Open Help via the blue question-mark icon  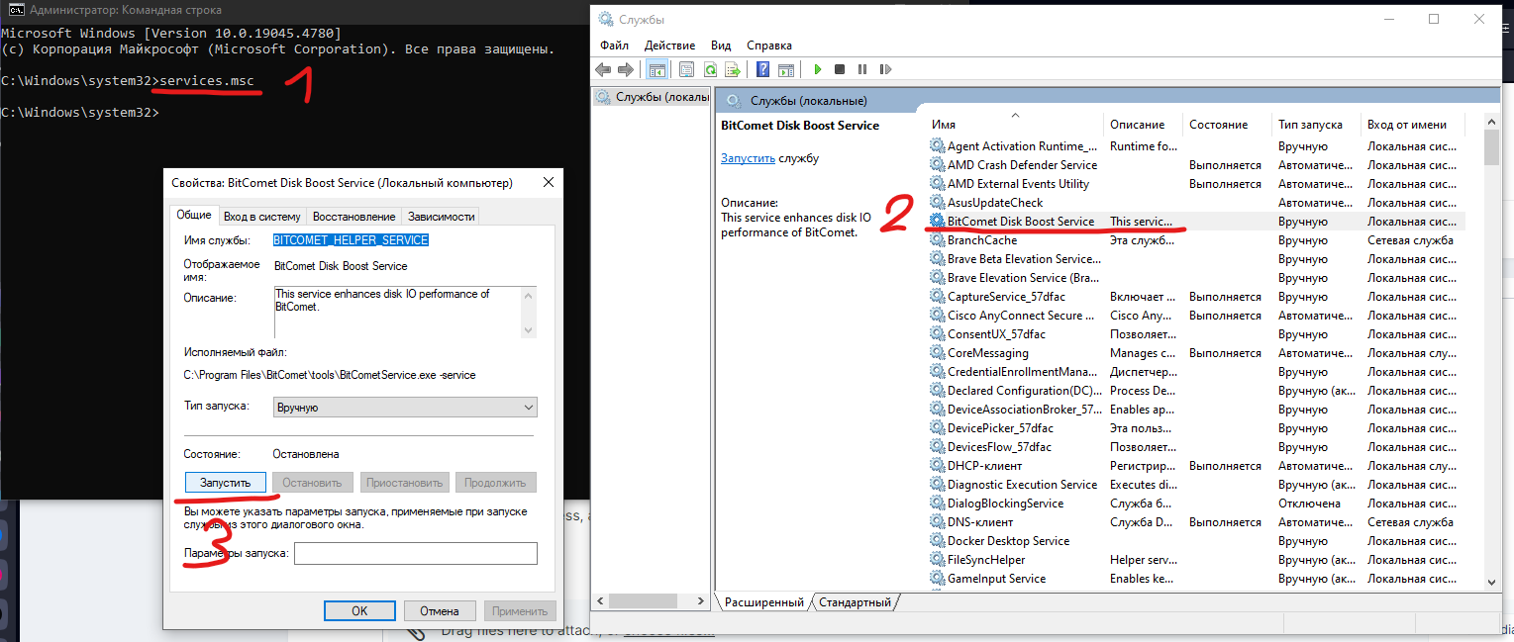click(762, 69)
